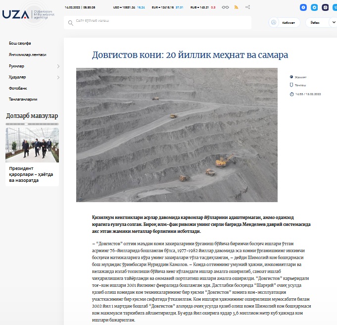The width and height of the screenshot is (337, 325).
Task: Open accessibility mode via glasses icon
Action: point(225,7)
